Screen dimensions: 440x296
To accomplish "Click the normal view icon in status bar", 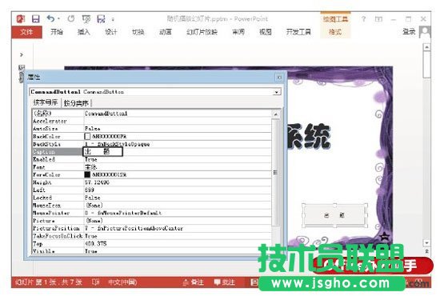I will [254, 282].
